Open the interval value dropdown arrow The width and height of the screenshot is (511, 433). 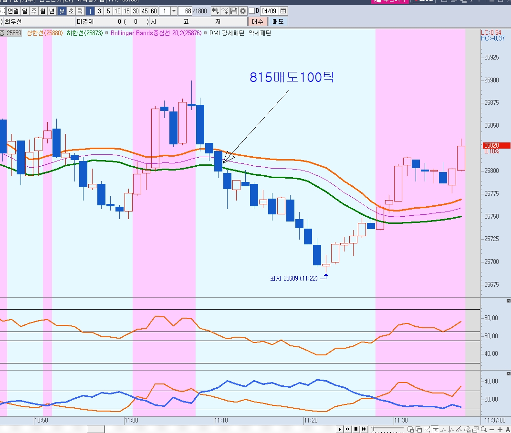point(173,11)
